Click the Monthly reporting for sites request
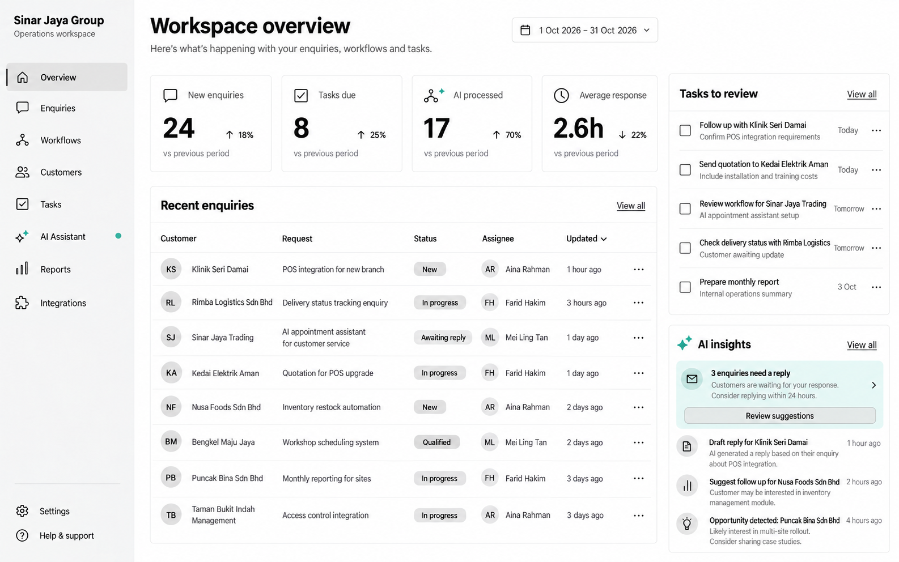Viewport: 899px width, 562px height. [326, 479]
